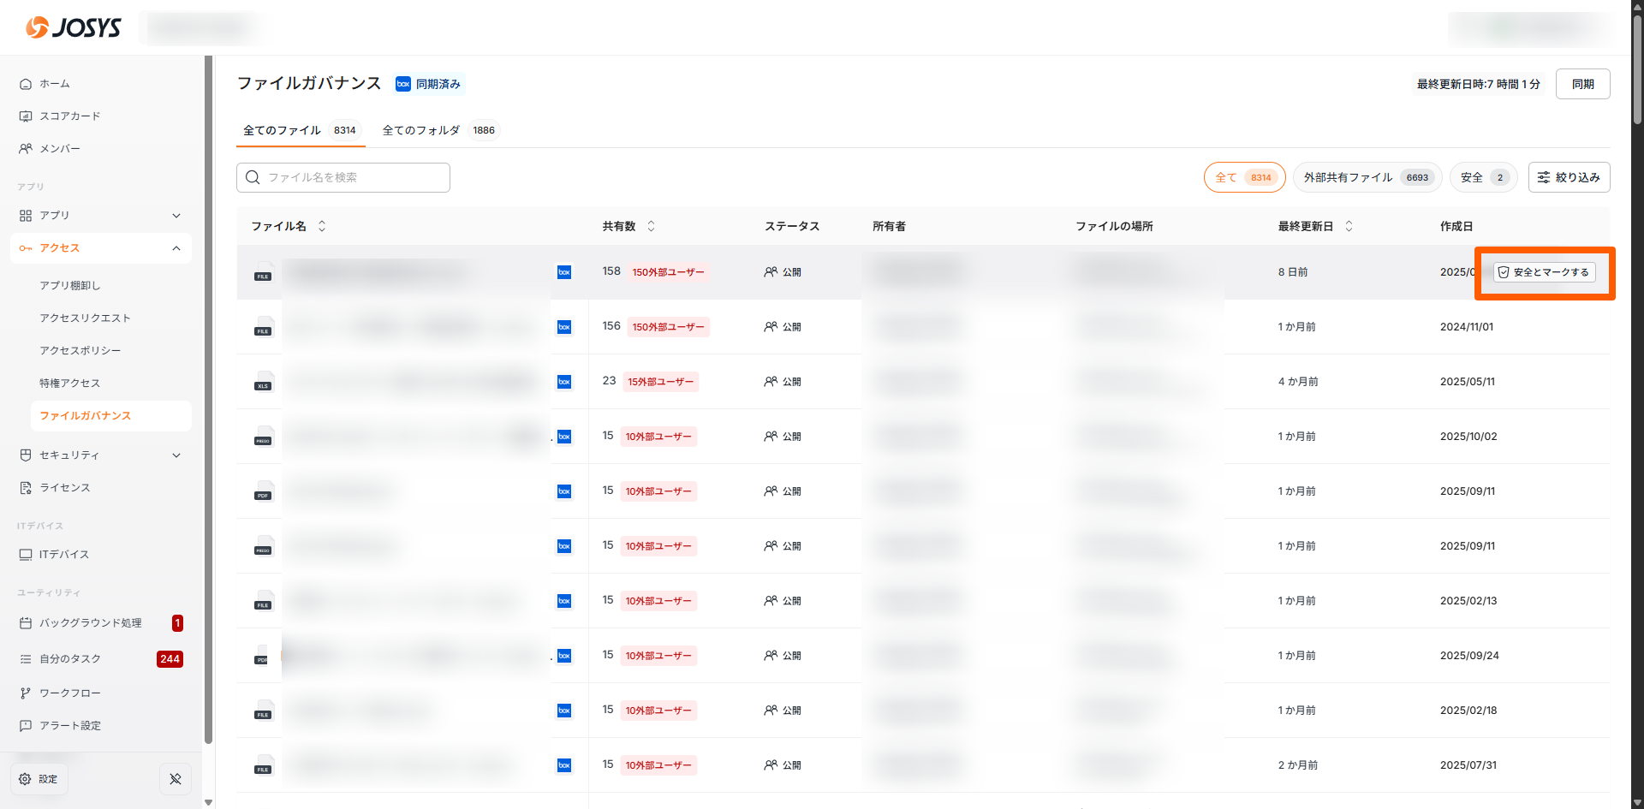
Task: Switch to the 全てのフォルダ tab
Action: coord(438,130)
